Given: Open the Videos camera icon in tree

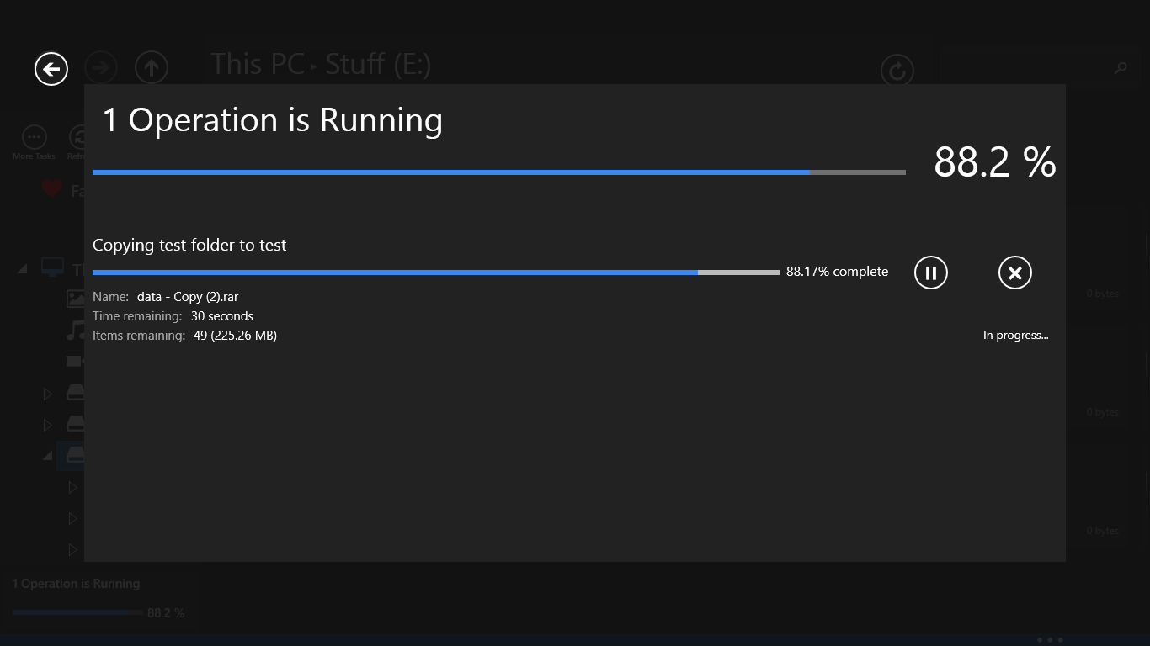Looking at the screenshot, I should pyautogui.click(x=75, y=361).
